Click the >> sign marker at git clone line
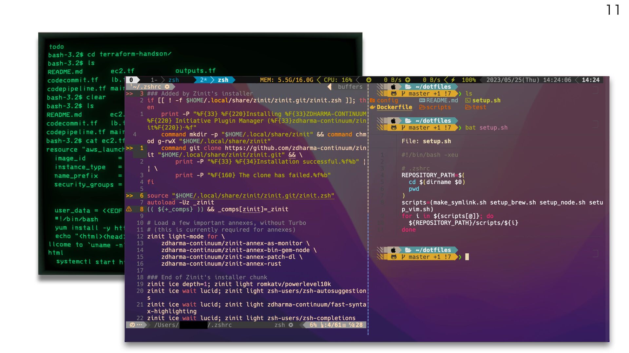Image resolution: width=629 pixels, height=353 pixels. 129,148
